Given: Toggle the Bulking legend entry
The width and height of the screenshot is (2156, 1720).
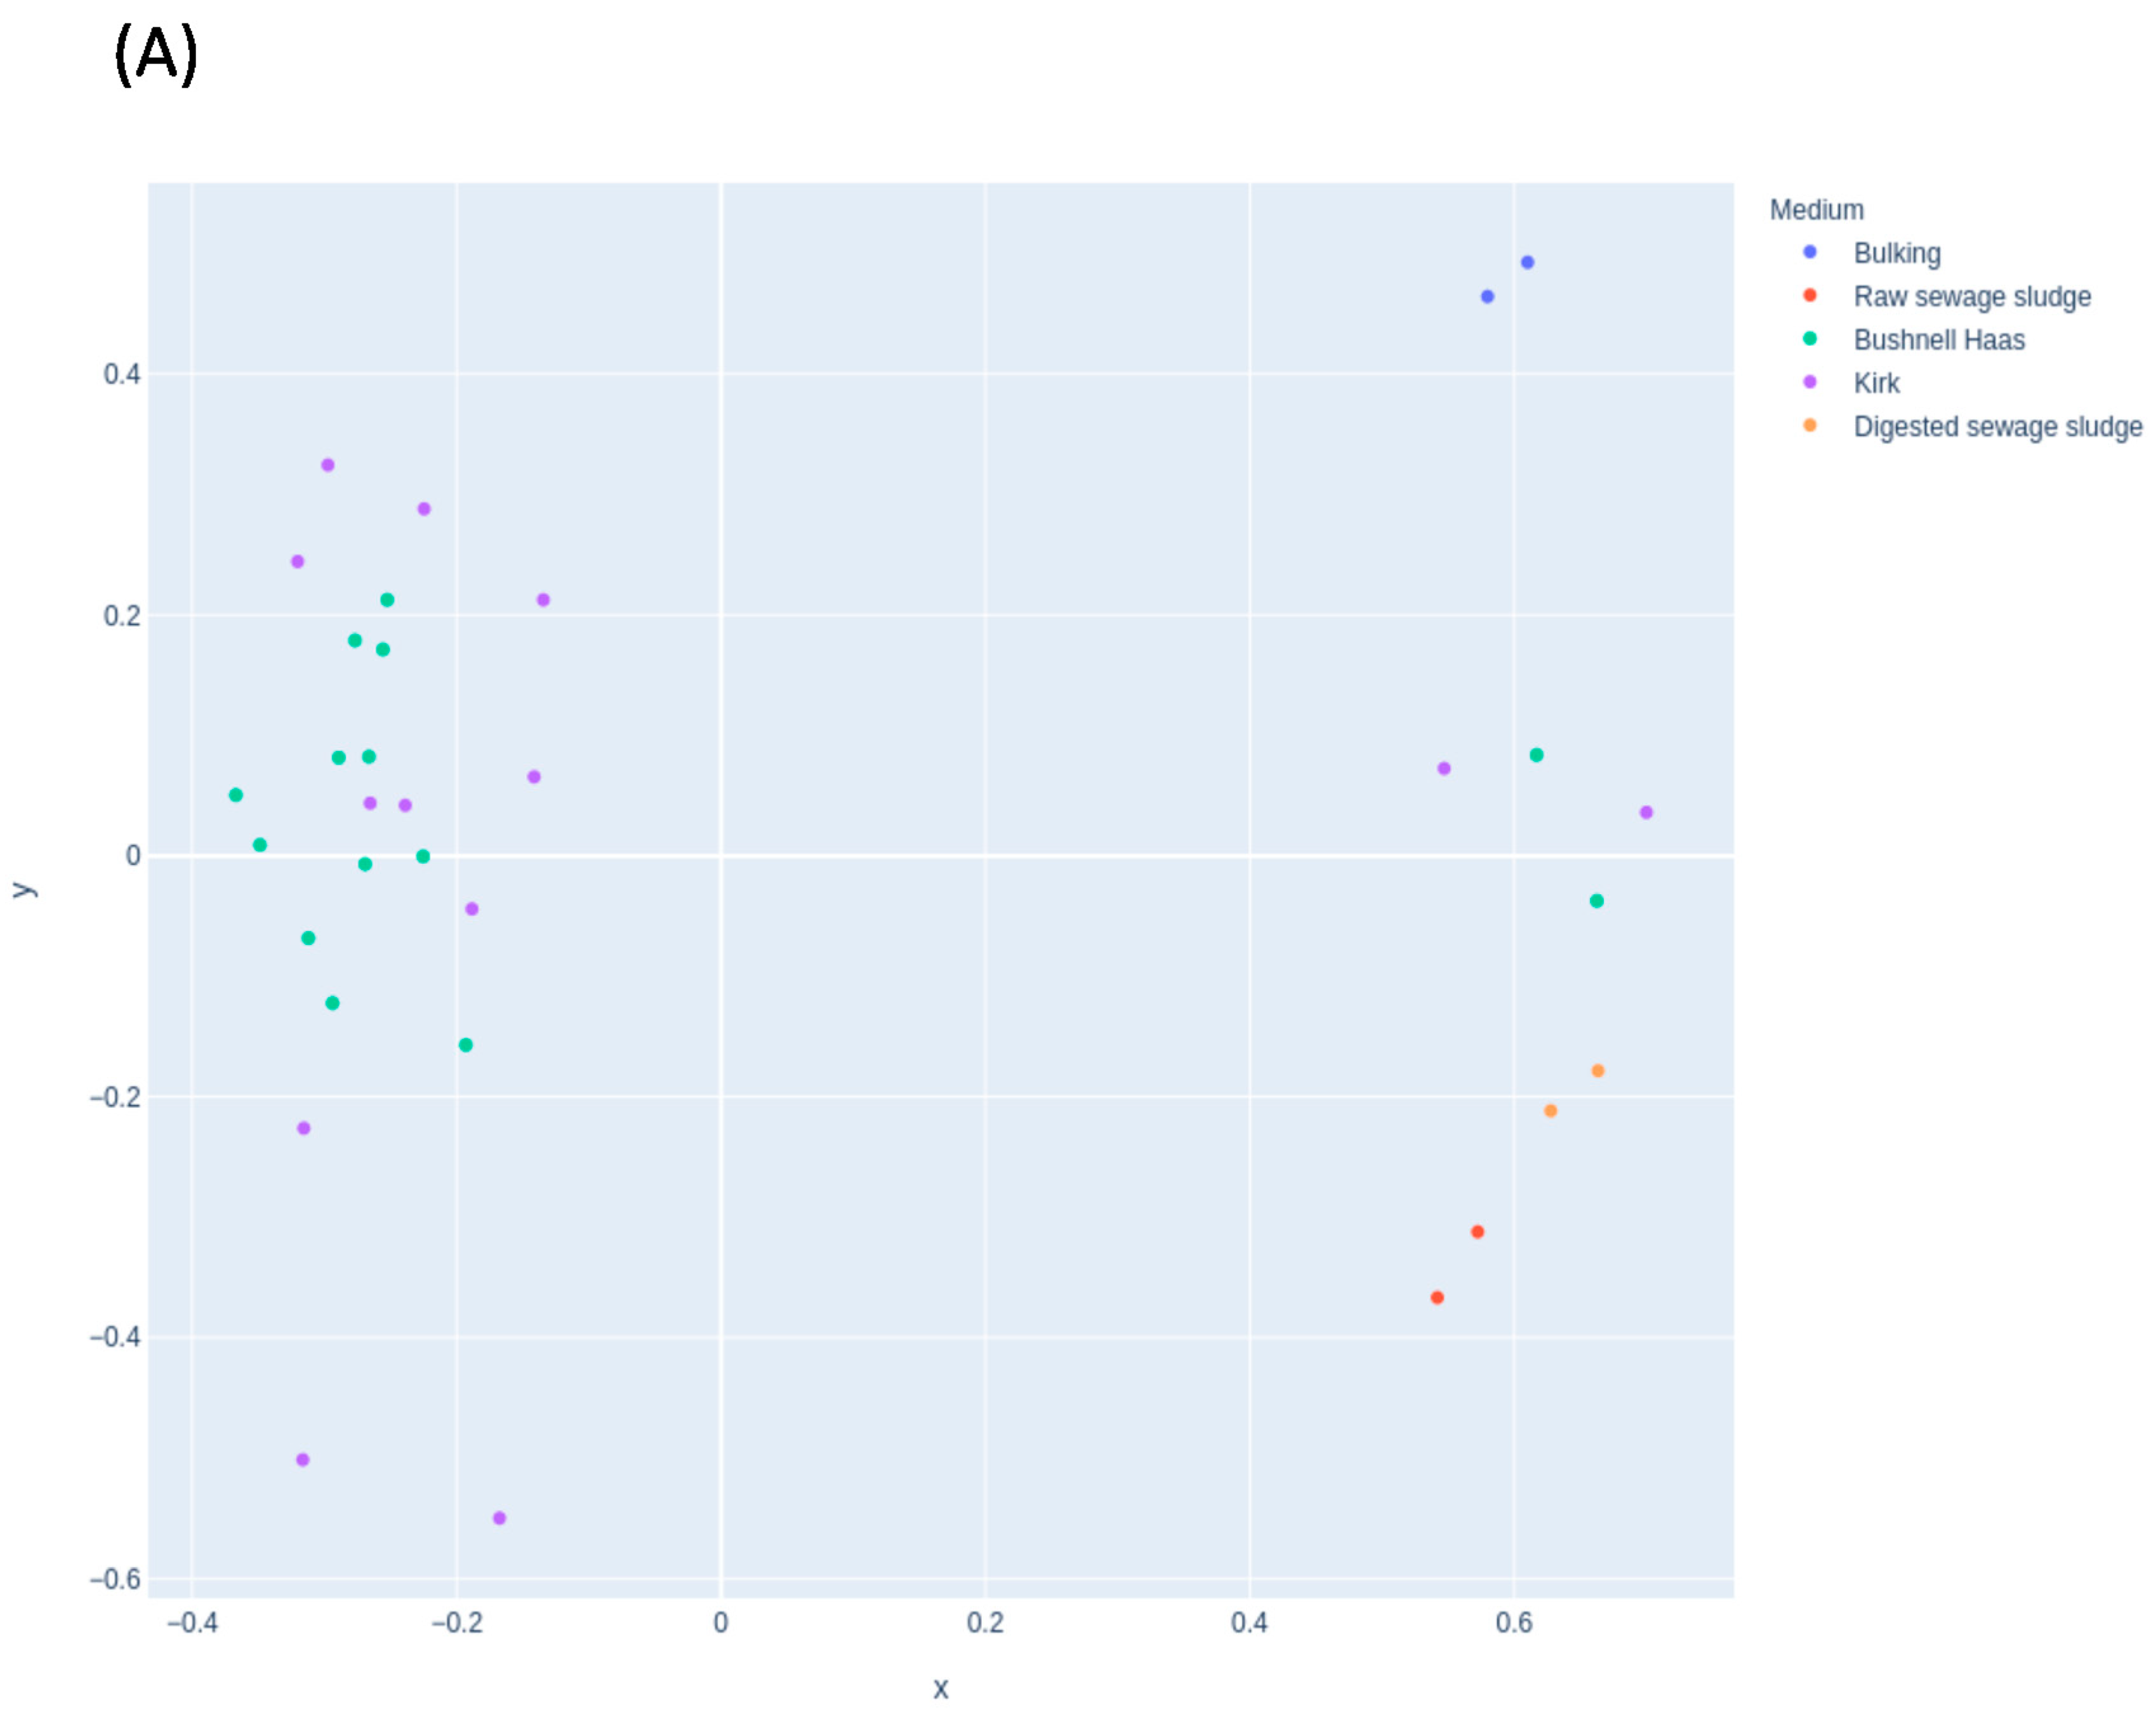Looking at the screenshot, I should (1896, 253).
